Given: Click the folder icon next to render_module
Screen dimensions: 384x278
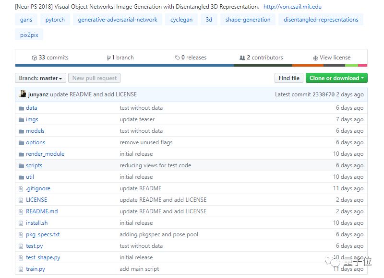Looking at the screenshot, I should point(21,154).
